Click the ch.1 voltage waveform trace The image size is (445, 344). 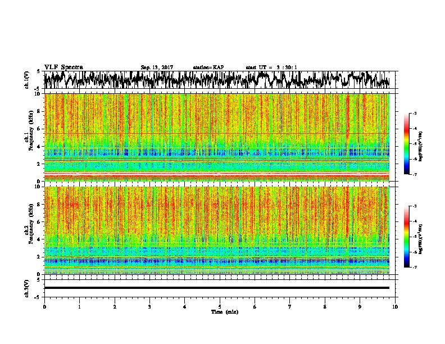click(216, 80)
